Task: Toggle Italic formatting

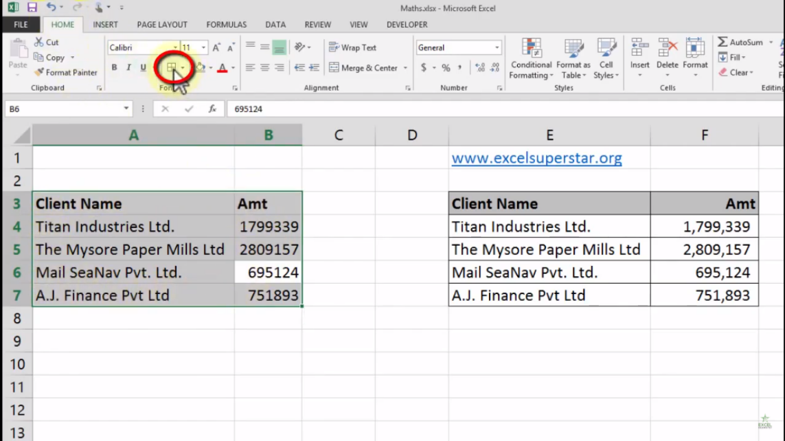Action: (x=128, y=67)
